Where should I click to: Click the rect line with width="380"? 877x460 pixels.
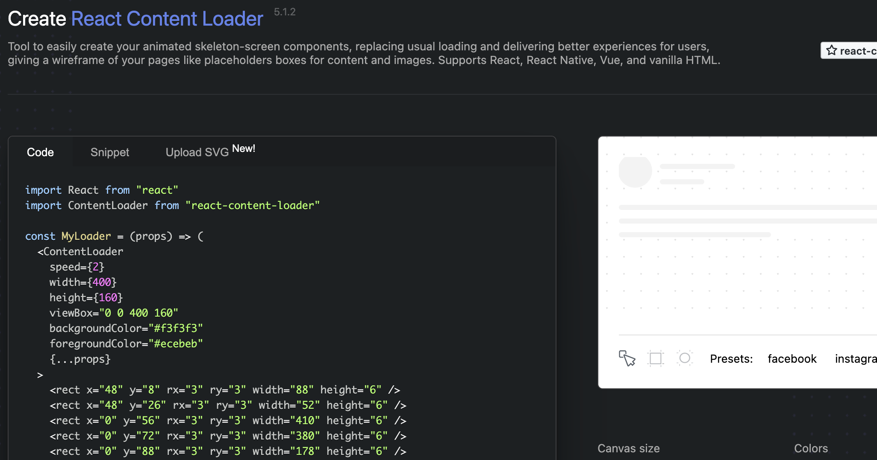[228, 436]
